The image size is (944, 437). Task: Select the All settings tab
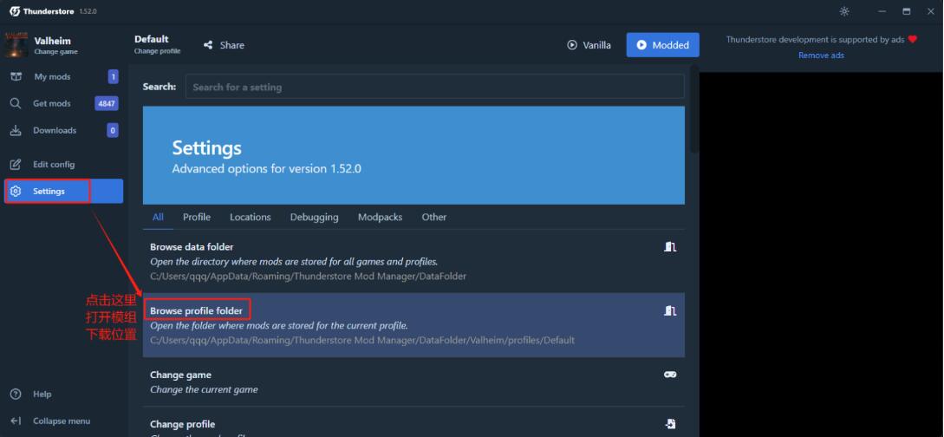click(158, 218)
